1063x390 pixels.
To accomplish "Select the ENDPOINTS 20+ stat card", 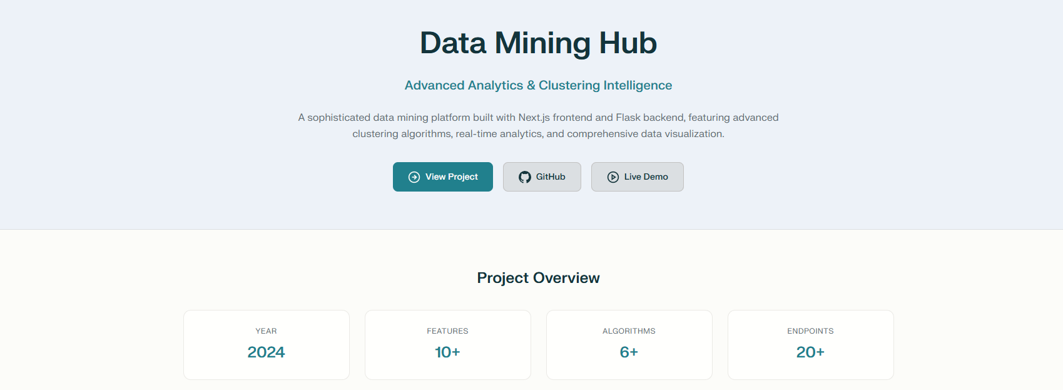I will (x=810, y=344).
